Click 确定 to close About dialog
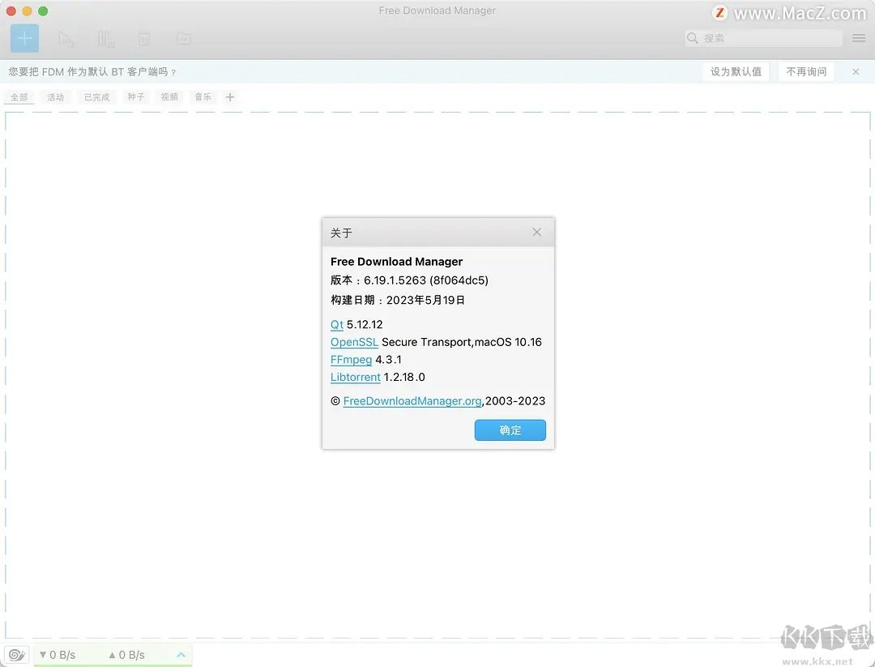Image resolution: width=875 pixels, height=667 pixels. [510, 430]
